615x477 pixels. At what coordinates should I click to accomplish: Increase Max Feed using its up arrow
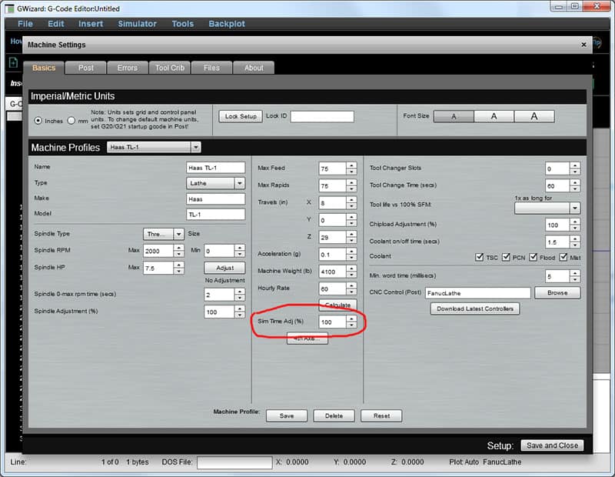tap(351, 164)
